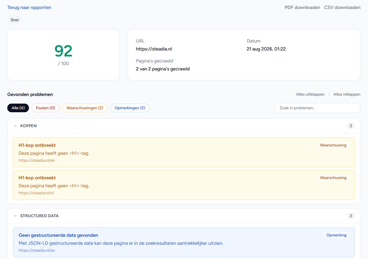Click the KOPPEN section title

point(29,126)
